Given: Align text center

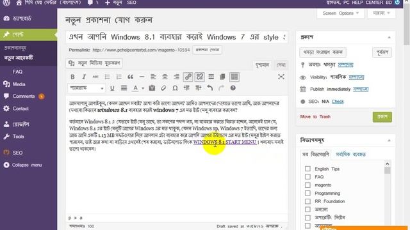Looking at the screenshot, I should (165, 77).
